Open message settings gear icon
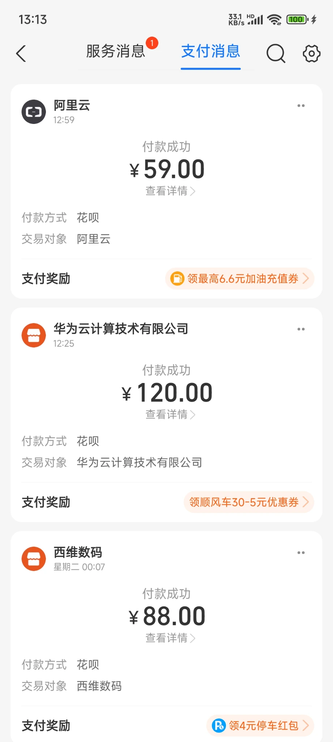Viewport: 333px width, 742px height. click(311, 54)
